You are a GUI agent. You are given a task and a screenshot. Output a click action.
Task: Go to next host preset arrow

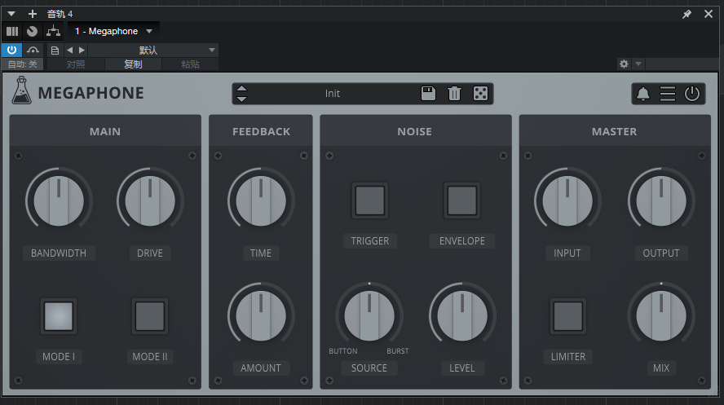82,50
